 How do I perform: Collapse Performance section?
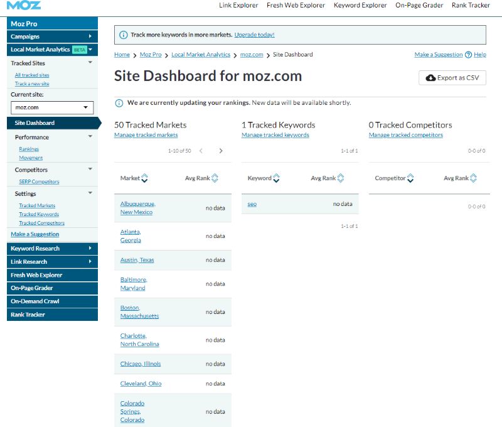(x=90, y=136)
